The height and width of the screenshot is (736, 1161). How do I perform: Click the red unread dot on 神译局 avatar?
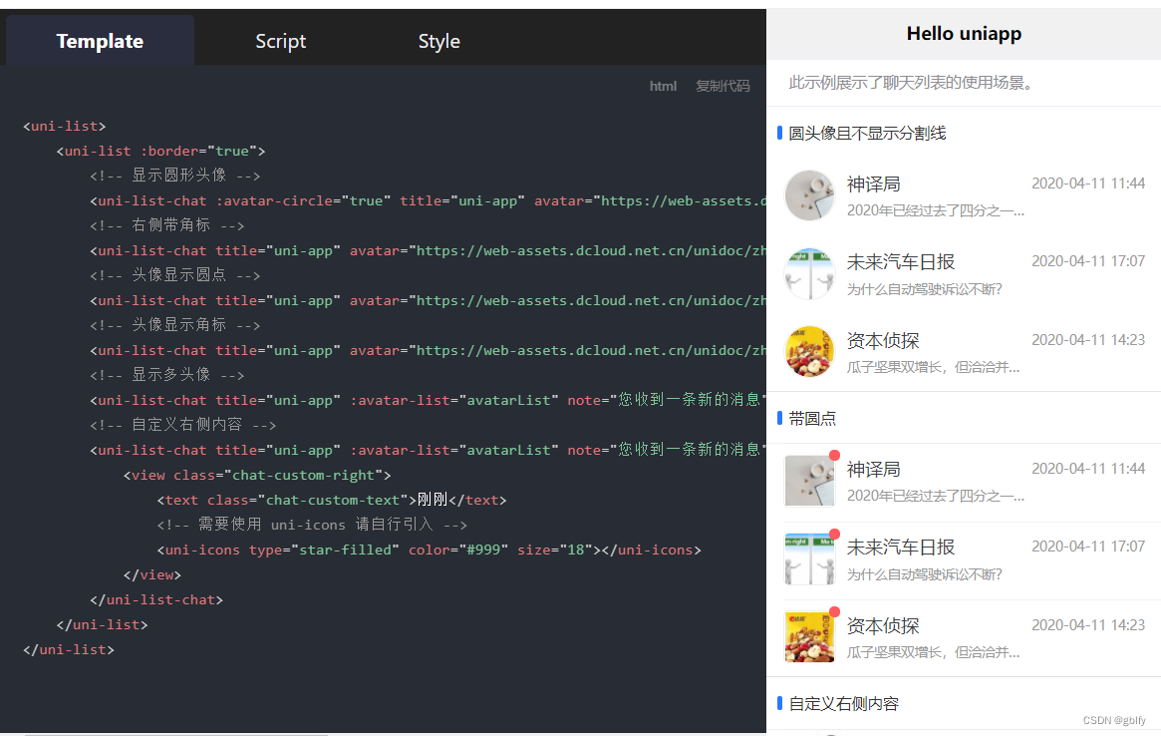(x=834, y=455)
